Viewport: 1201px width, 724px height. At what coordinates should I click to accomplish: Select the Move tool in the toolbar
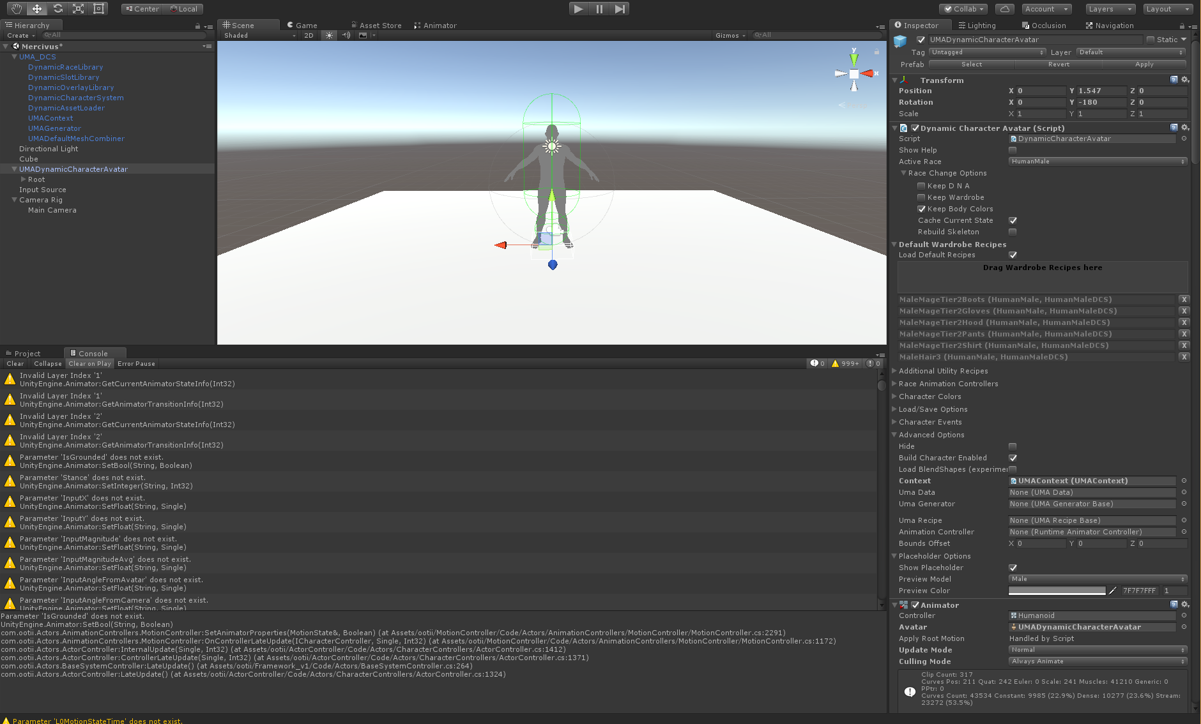(x=36, y=8)
